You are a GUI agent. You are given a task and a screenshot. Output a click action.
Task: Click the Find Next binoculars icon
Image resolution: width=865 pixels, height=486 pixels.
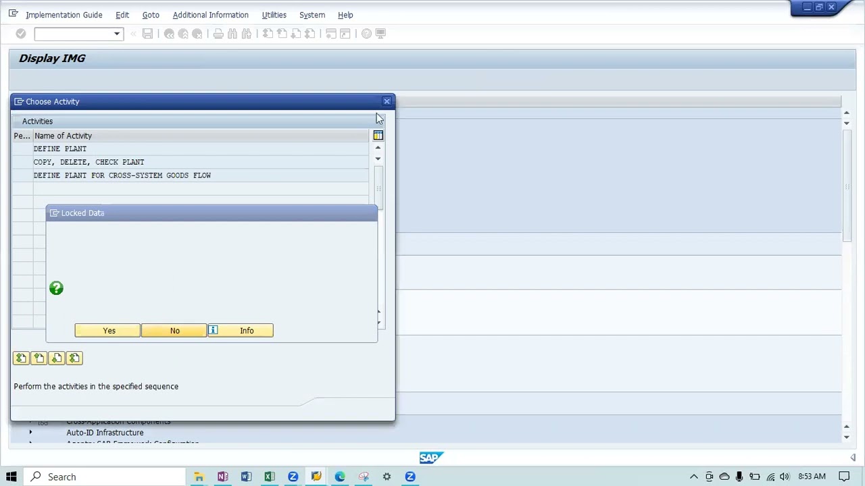247,34
